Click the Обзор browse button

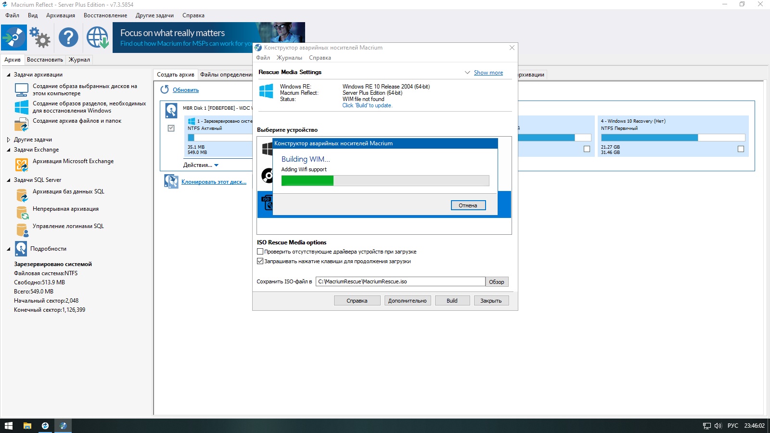[497, 282]
